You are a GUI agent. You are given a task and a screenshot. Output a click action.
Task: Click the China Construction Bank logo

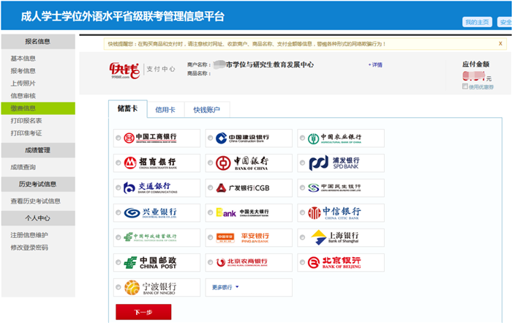(243, 138)
